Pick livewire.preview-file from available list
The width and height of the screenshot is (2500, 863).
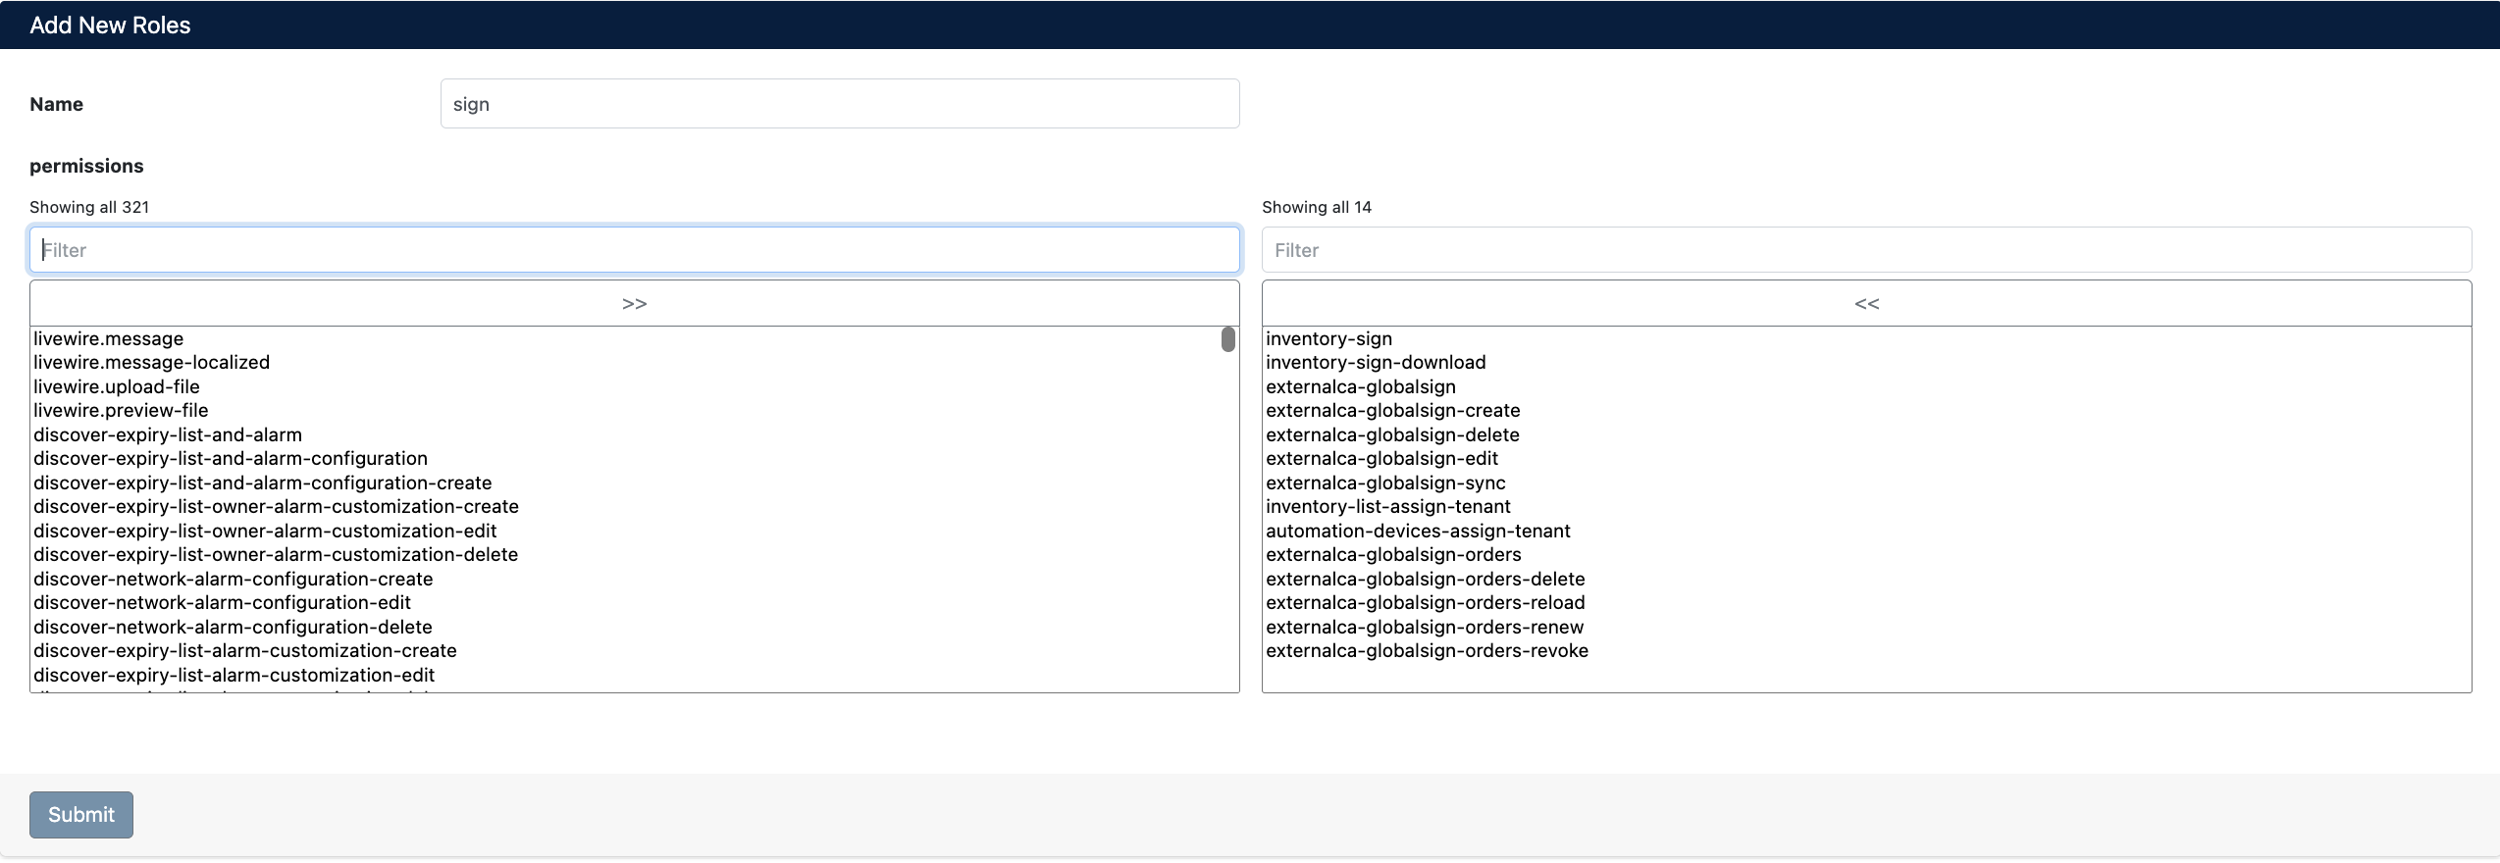pyautogui.click(x=121, y=411)
